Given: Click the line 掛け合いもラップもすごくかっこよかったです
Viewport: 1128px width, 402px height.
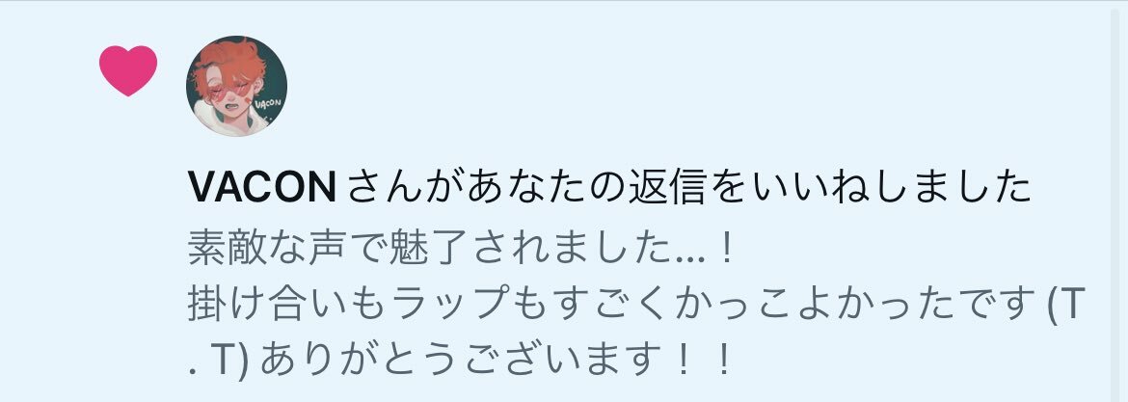Looking at the screenshot, I should pyautogui.click(x=611, y=305).
